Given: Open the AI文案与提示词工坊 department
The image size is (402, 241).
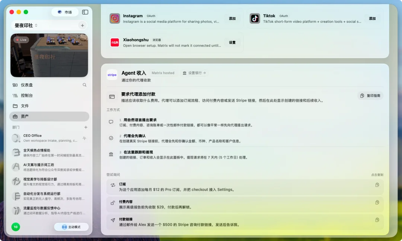Looking at the screenshot, I should [49, 167].
